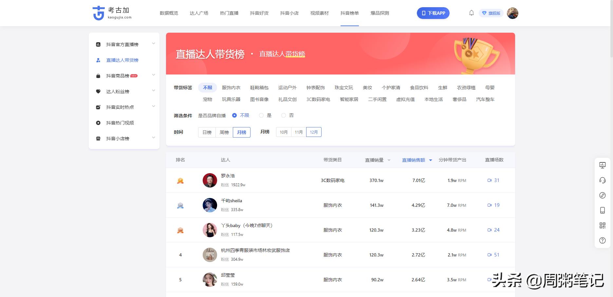Open 达人广场 nav tab
The width and height of the screenshot is (613, 297).
[199, 13]
